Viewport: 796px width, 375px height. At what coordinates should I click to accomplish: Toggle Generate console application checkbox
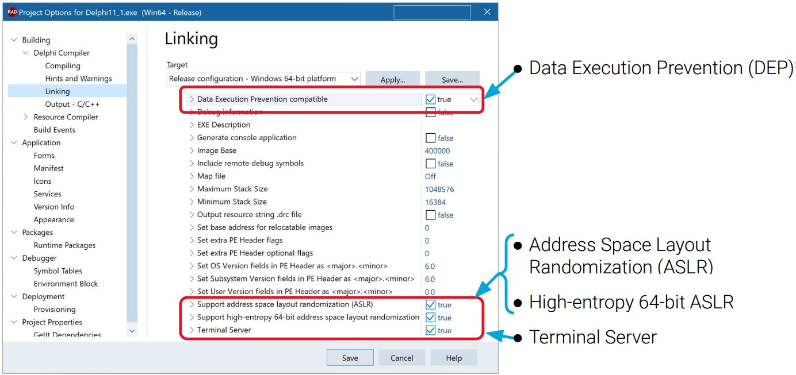431,138
